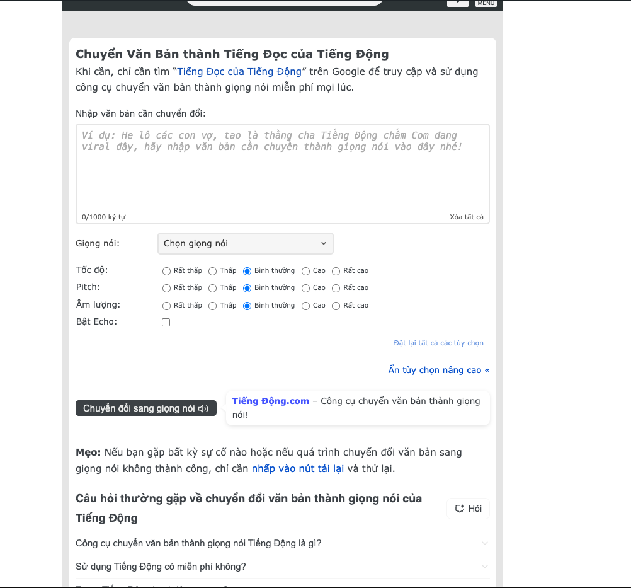The image size is (631, 588).
Task: Open the MENU button in header
Action: (486, 3)
